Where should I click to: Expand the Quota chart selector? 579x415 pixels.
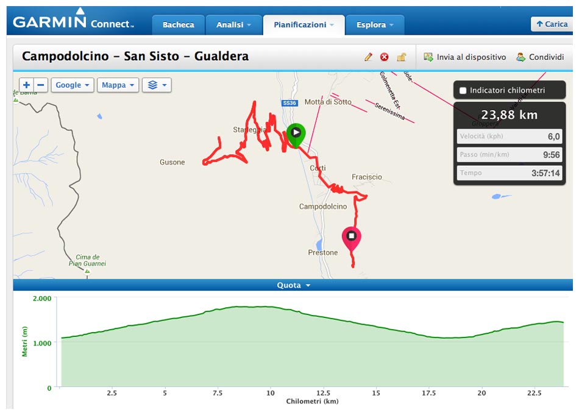coord(293,285)
